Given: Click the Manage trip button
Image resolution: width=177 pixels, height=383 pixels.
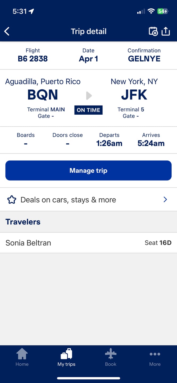Looking at the screenshot, I should tap(88, 170).
